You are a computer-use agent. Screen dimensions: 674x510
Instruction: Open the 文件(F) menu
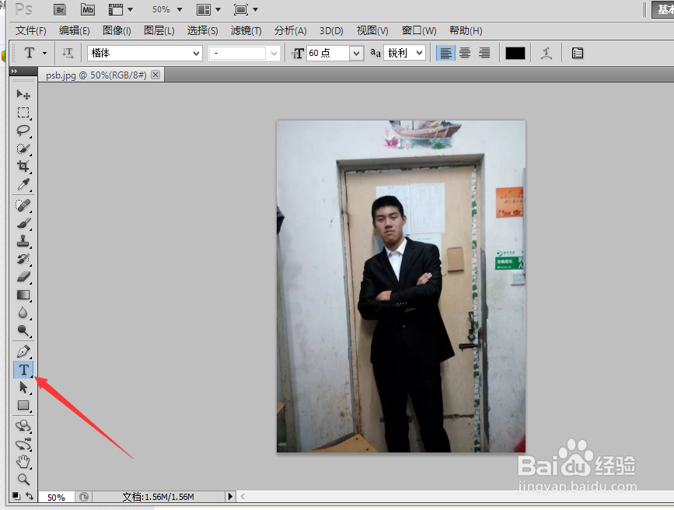31,30
